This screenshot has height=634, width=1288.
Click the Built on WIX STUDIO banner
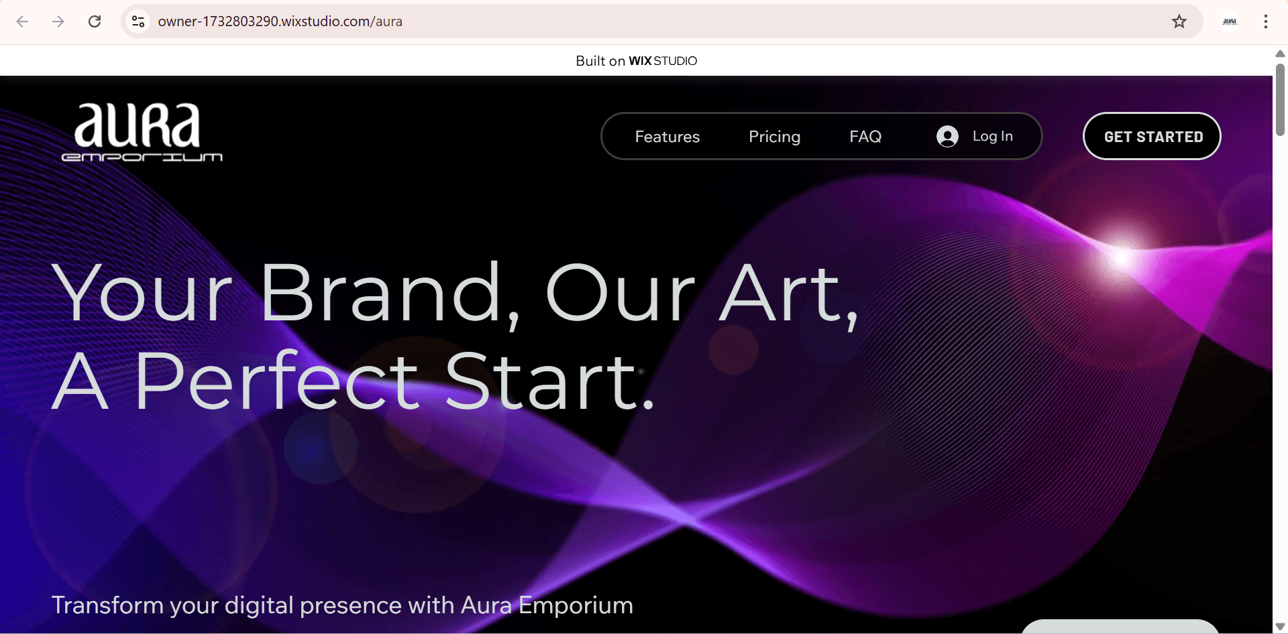(635, 60)
